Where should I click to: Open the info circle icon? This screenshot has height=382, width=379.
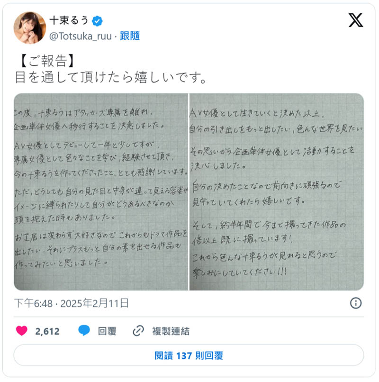(355, 303)
